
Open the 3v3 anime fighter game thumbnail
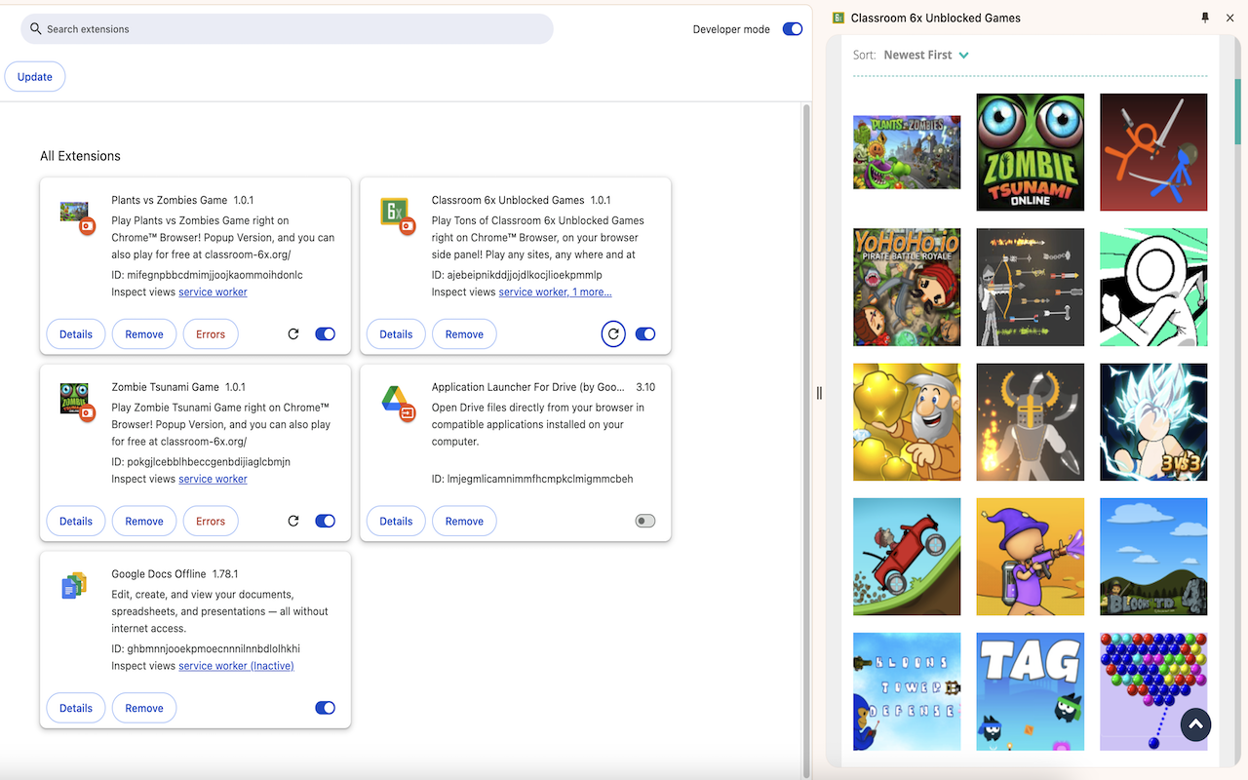click(x=1153, y=422)
